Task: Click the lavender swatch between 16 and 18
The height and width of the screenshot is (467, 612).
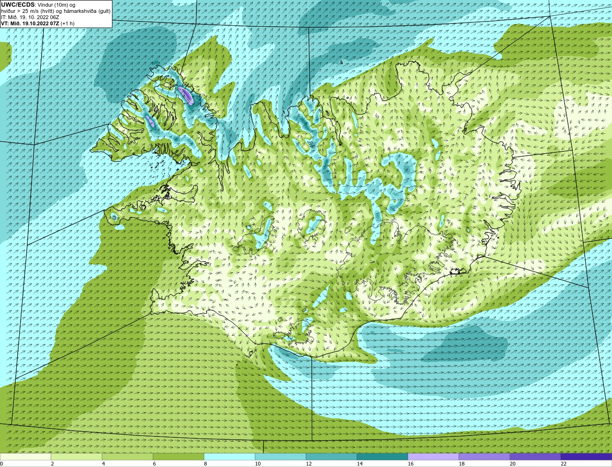Action: click(x=433, y=456)
